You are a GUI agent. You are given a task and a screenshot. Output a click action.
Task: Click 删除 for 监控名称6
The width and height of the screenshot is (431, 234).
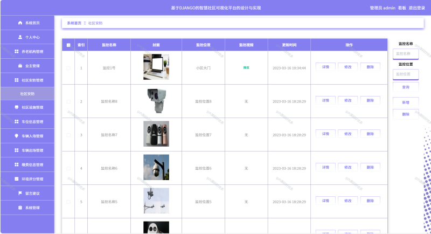[x=370, y=167]
